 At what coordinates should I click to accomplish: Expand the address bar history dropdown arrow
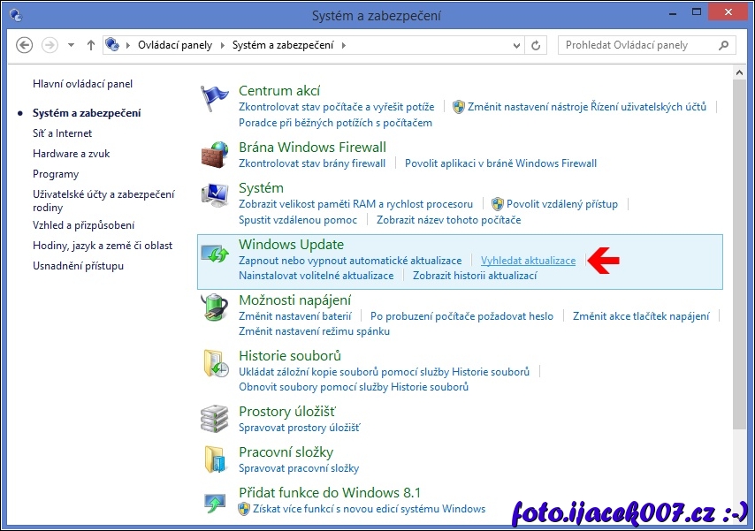pos(515,45)
